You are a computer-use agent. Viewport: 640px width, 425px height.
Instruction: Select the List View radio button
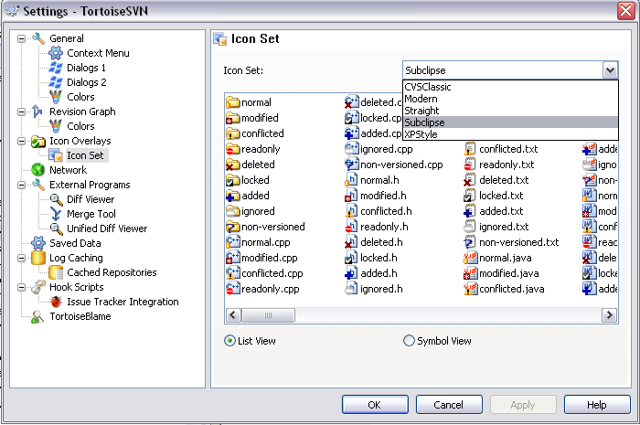pos(229,341)
